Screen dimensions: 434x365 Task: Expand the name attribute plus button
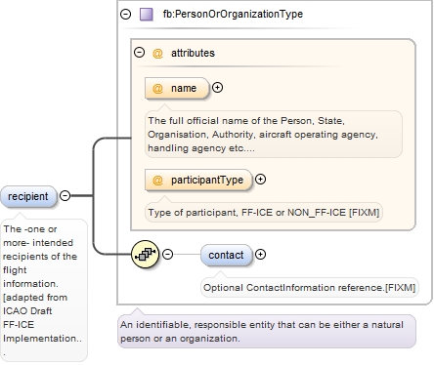tap(217, 88)
